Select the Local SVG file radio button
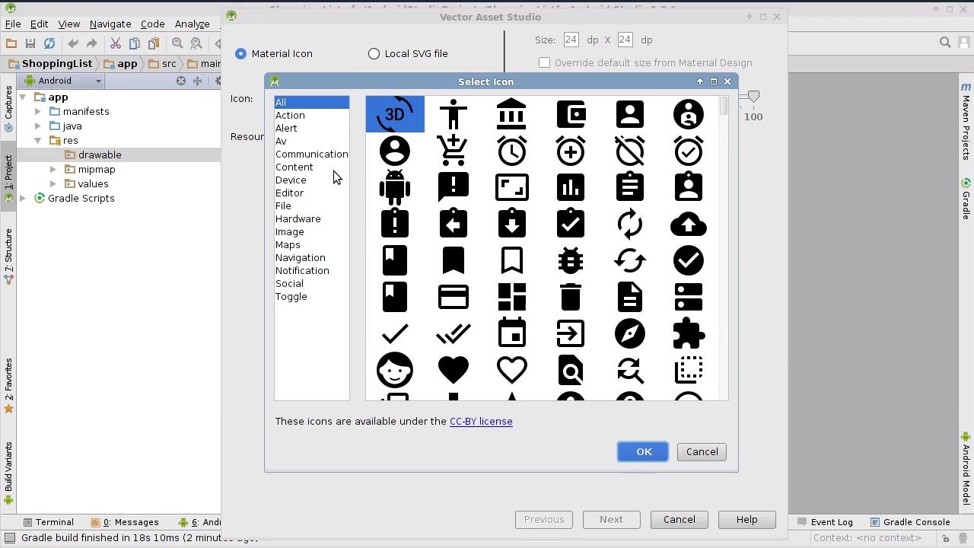The width and height of the screenshot is (974, 548). click(x=374, y=53)
